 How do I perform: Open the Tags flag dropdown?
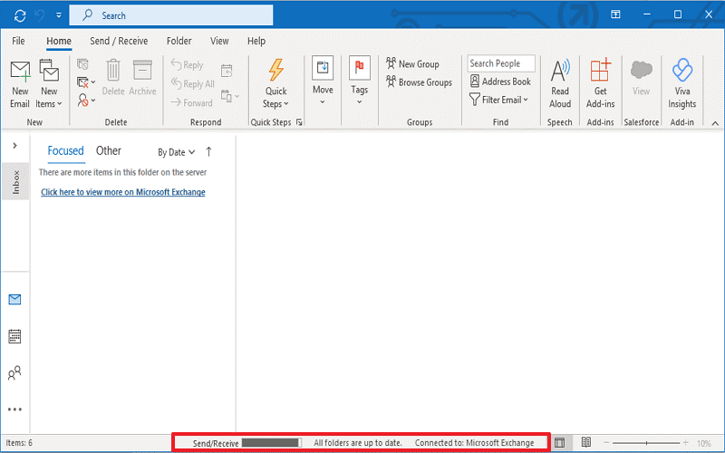tap(359, 81)
